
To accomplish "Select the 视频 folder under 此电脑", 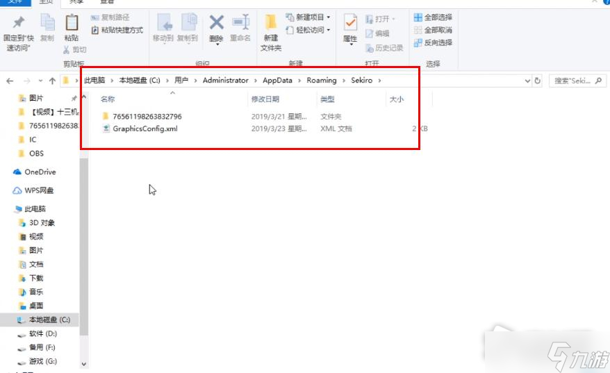I will tap(36, 236).
